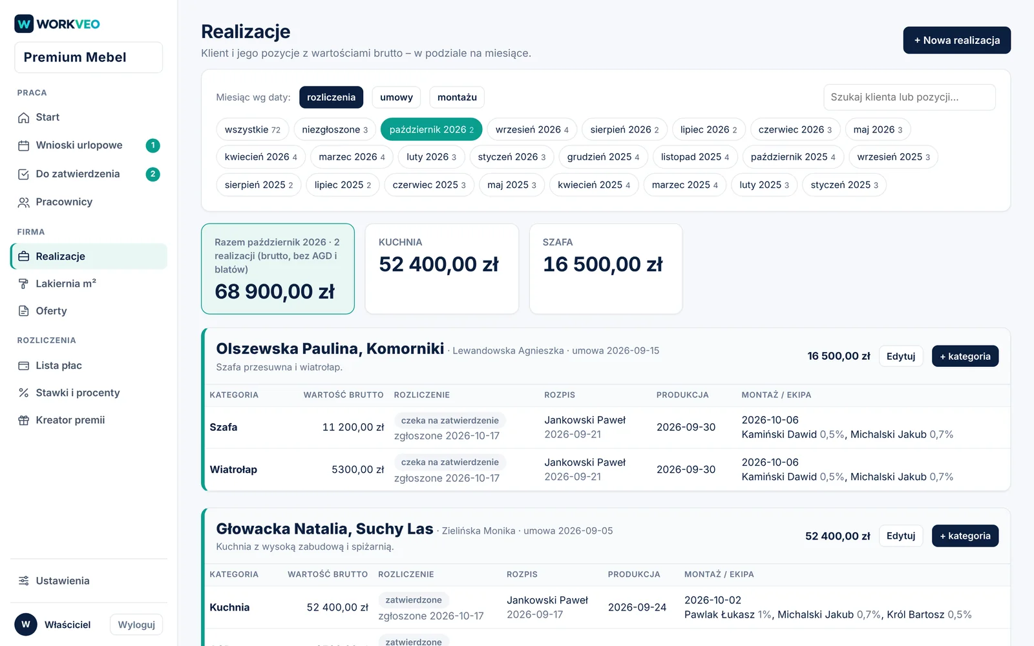Viewport: 1034px width, 646px height.
Task: Choose the maj 2026 month chip
Action: tap(878, 129)
